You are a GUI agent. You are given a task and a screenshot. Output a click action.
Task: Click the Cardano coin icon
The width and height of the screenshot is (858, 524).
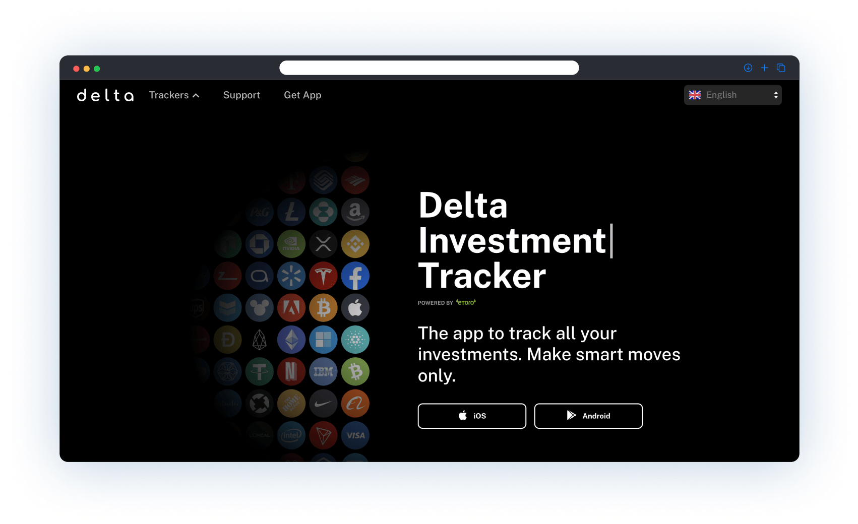click(x=355, y=340)
